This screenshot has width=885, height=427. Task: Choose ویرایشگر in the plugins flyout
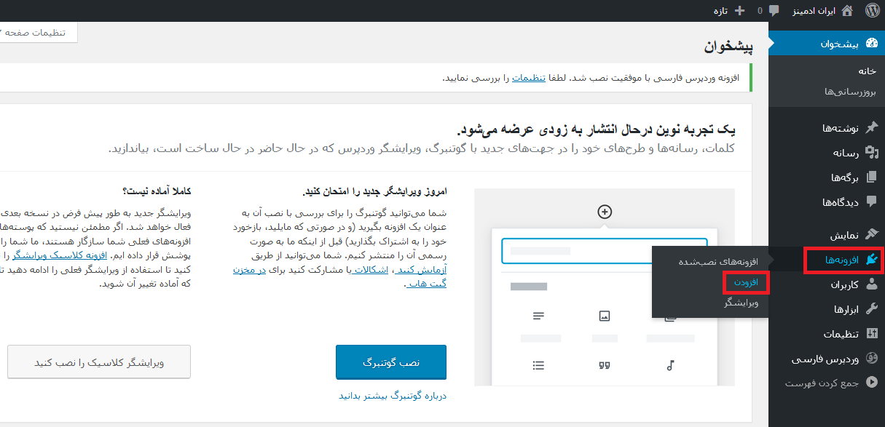[742, 303]
